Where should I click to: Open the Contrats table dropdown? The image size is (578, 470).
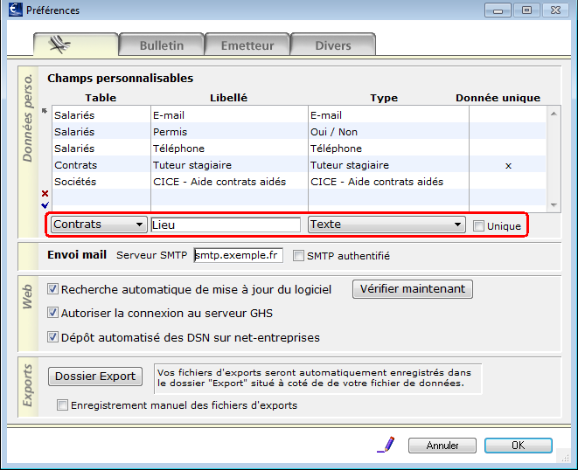[x=99, y=225]
